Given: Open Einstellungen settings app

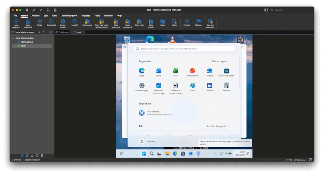Looking at the screenshot, I should [142, 87].
